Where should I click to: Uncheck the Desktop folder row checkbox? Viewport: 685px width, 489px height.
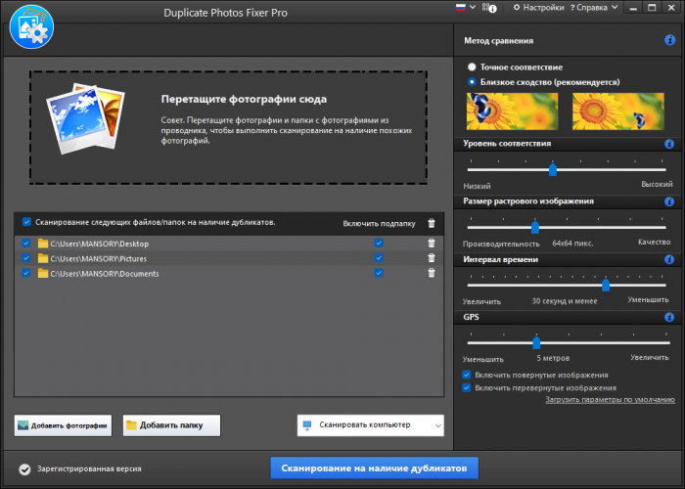click(26, 243)
